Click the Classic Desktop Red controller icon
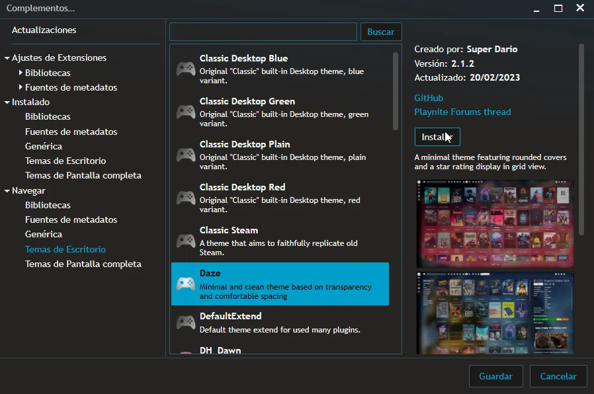Screen dimensions: 594x394 pos(185,197)
